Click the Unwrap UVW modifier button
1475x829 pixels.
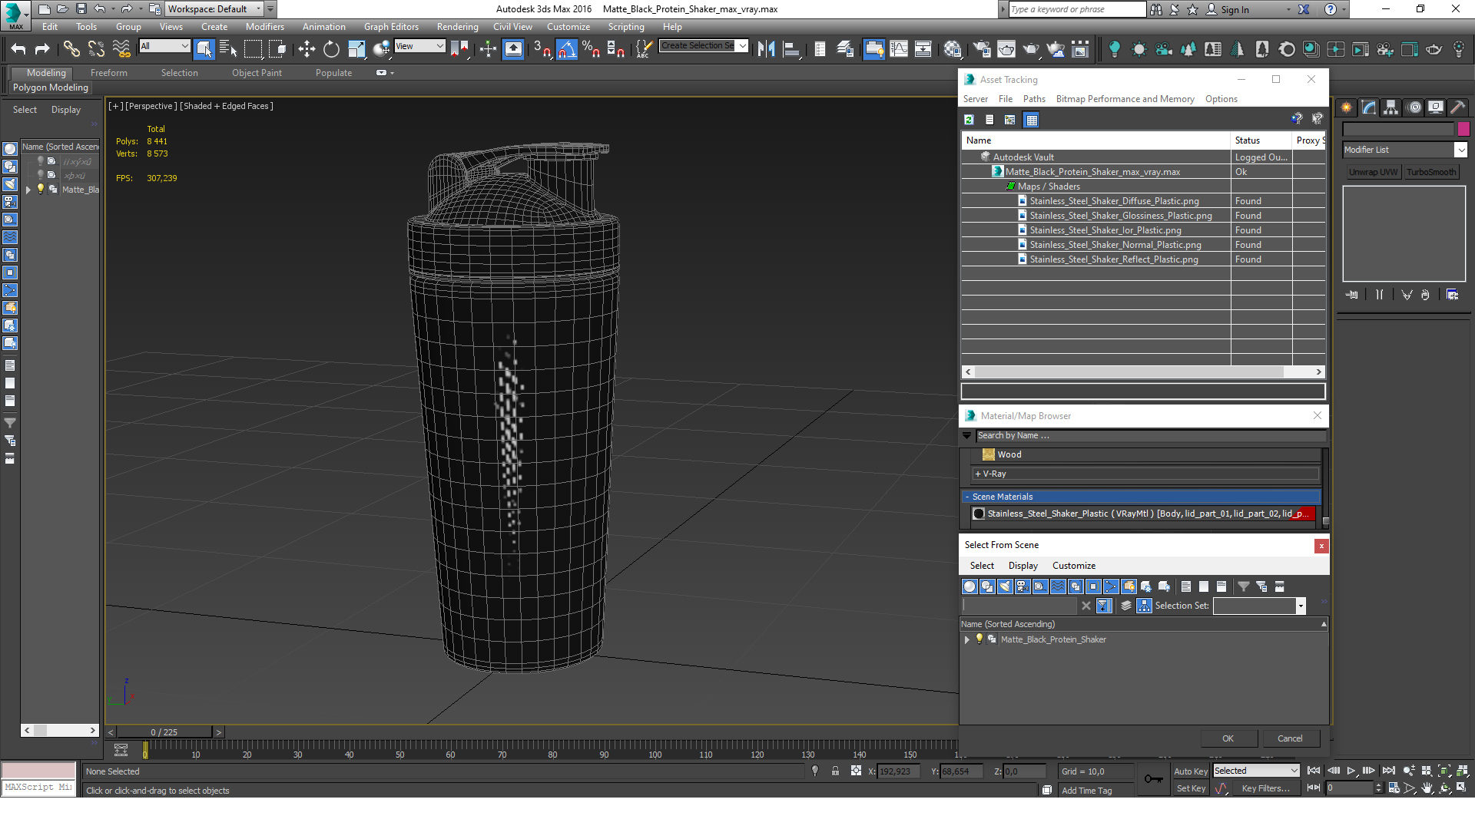(x=1373, y=172)
